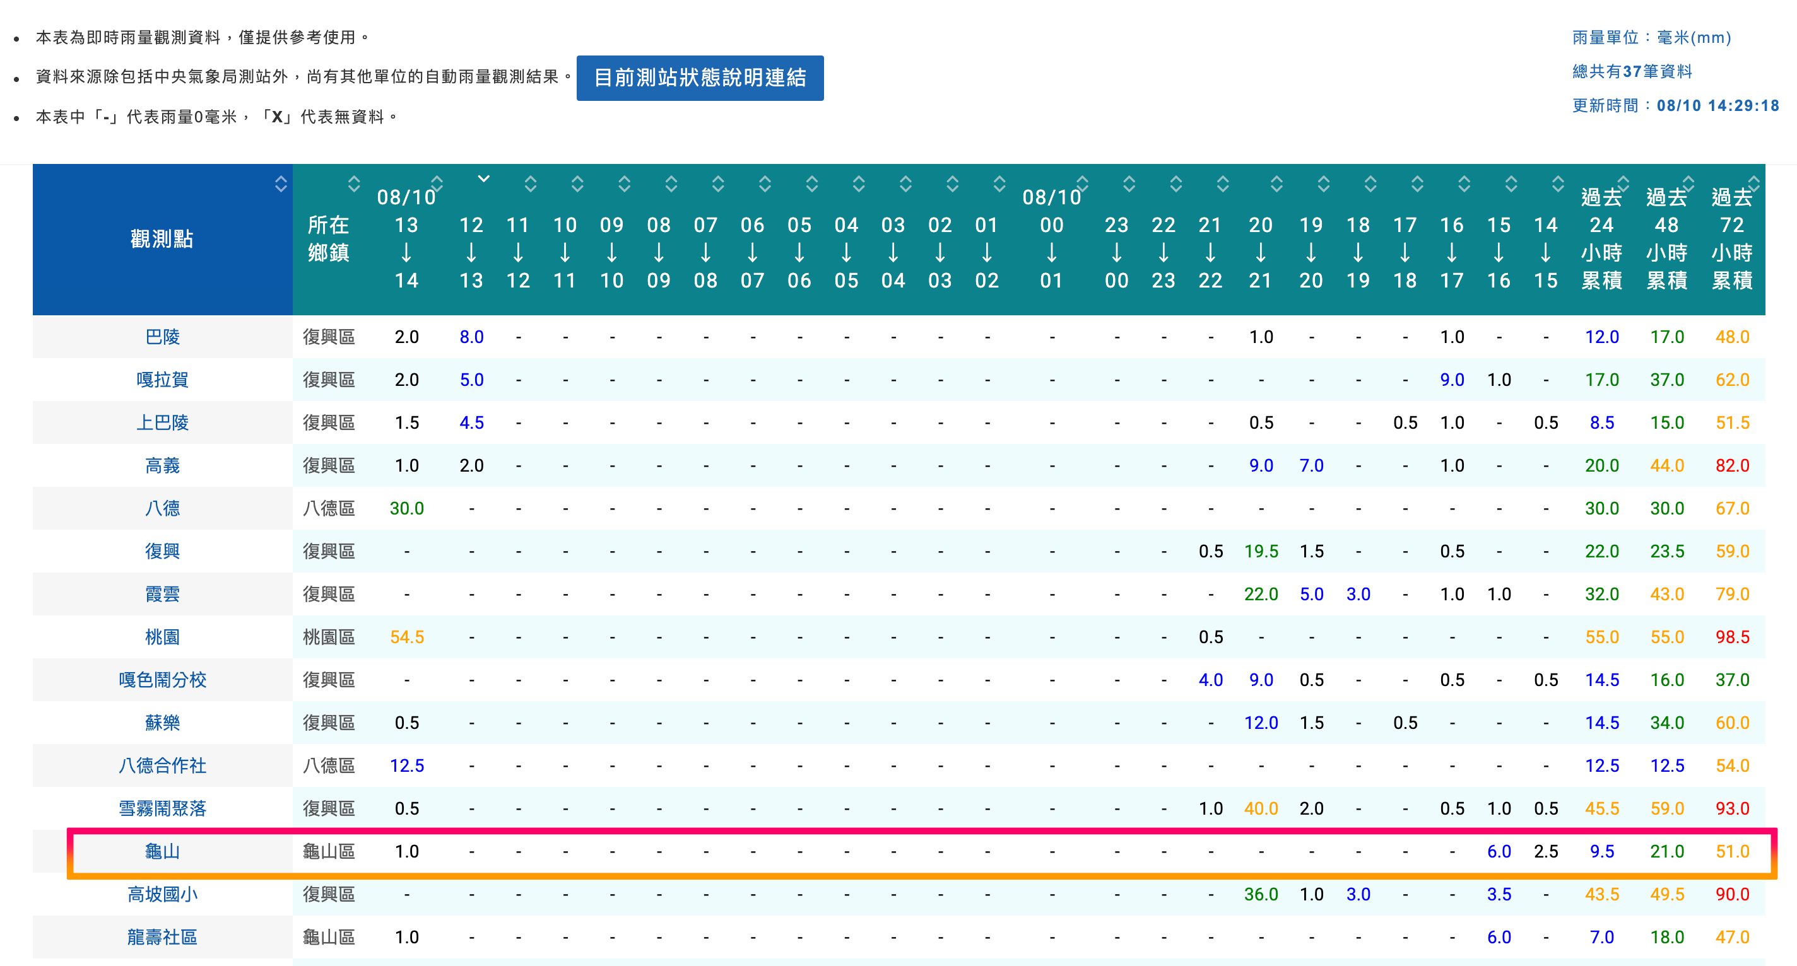Sort by the 19→20 hour column
1797x966 pixels.
(x=1323, y=184)
